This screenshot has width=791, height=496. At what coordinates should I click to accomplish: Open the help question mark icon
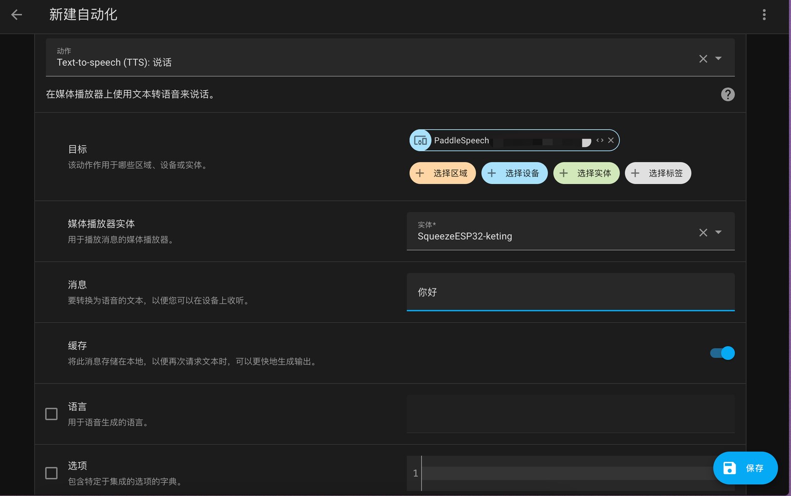pos(728,94)
